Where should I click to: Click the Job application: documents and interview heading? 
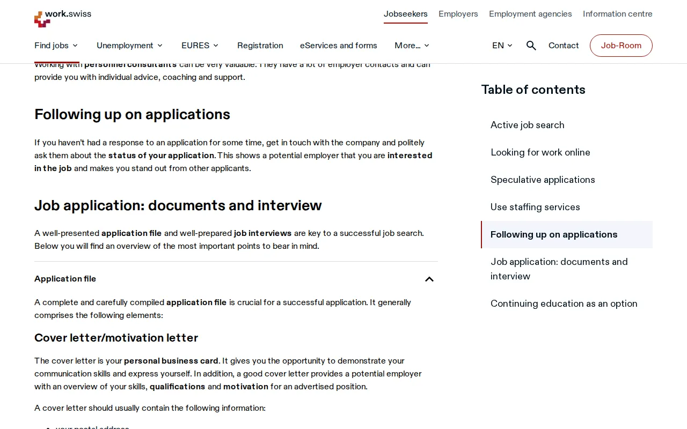click(x=178, y=205)
